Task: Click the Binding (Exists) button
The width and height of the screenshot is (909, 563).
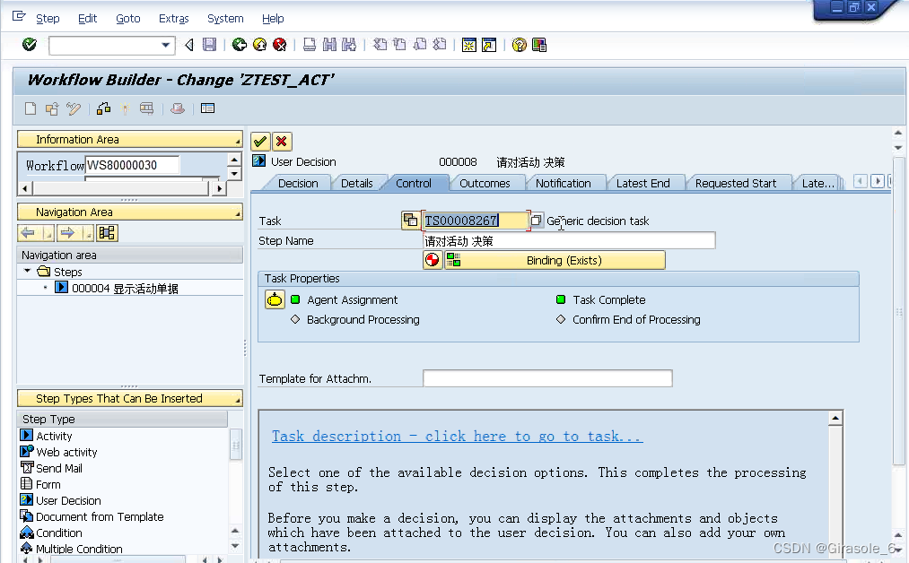Action: coord(555,260)
